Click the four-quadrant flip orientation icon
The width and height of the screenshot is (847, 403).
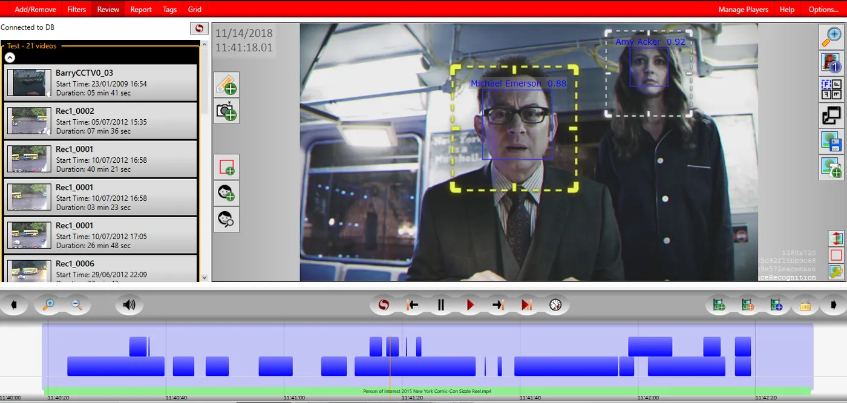point(832,89)
